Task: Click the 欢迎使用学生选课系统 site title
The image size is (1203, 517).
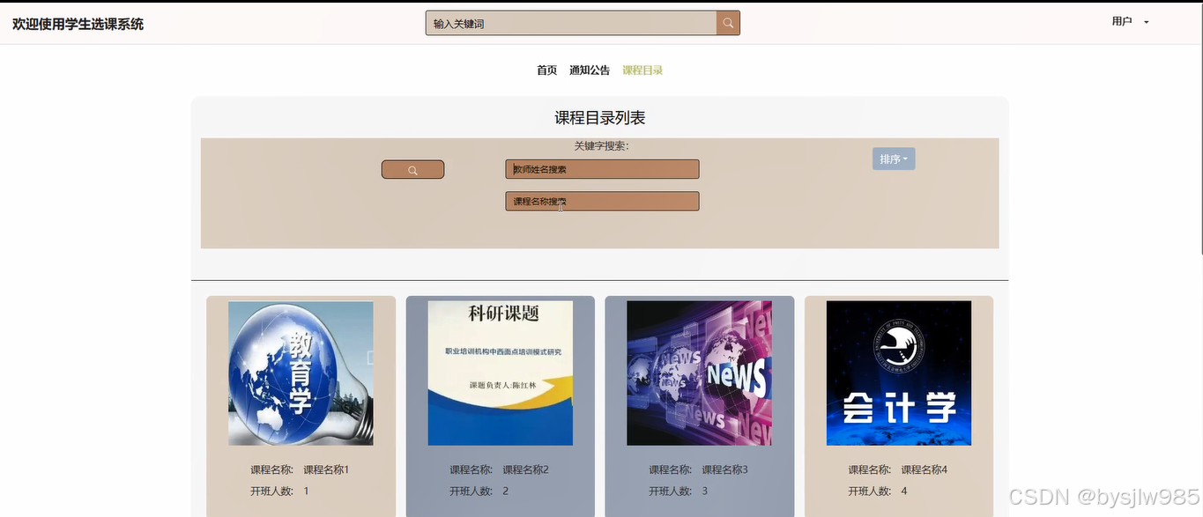Action: (78, 24)
